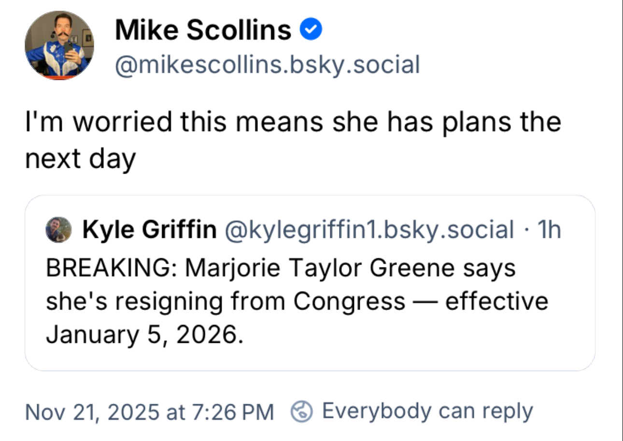Open Mike Scollins' profile avatar
The image size is (623, 441).
[x=59, y=45]
